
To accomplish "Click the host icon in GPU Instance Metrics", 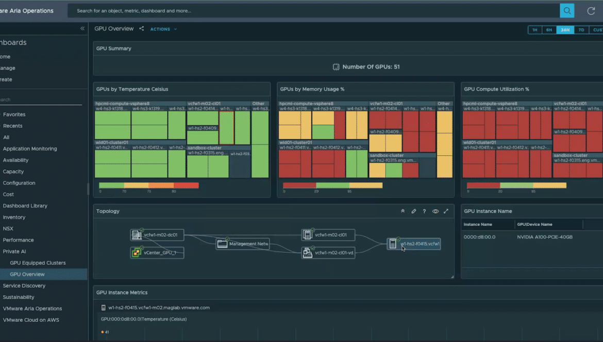I will tap(104, 308).
